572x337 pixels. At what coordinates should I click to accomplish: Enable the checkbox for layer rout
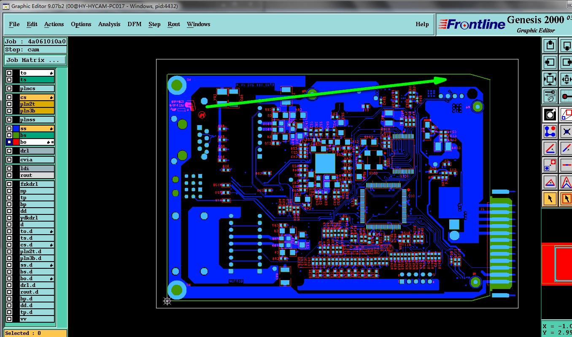(x=9, y=175)
